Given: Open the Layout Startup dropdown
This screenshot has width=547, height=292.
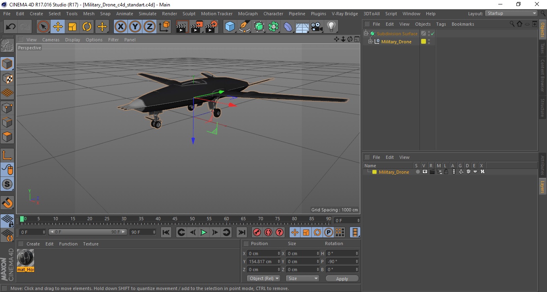Looking at the screenshot, I should [x=511, y=13].
